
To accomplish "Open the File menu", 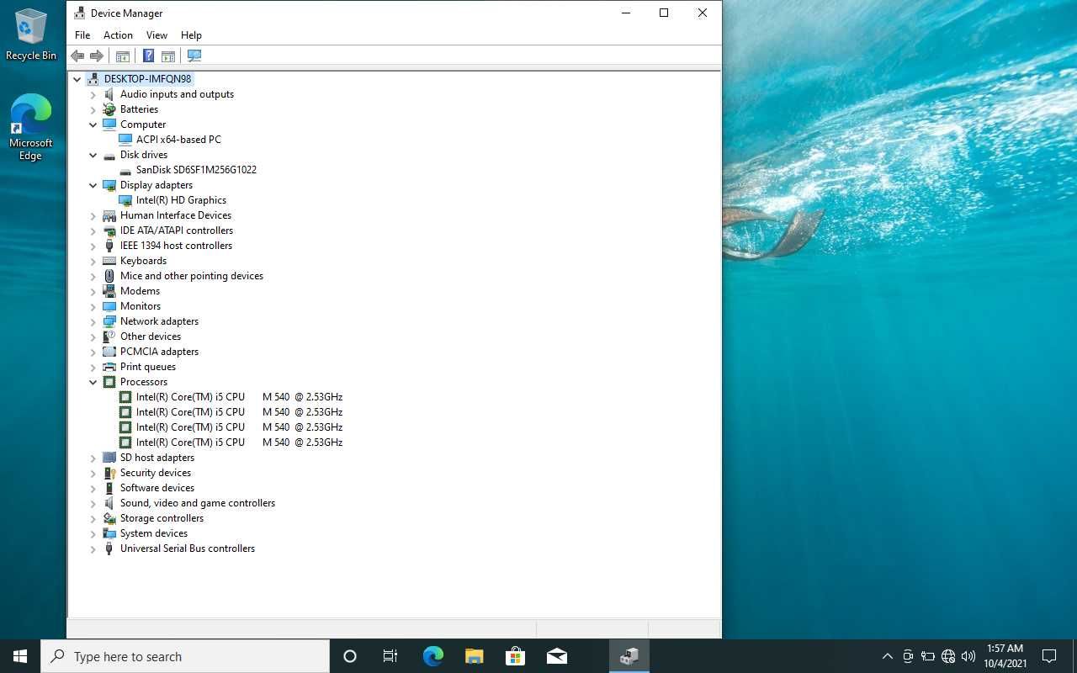I will 82,35.
